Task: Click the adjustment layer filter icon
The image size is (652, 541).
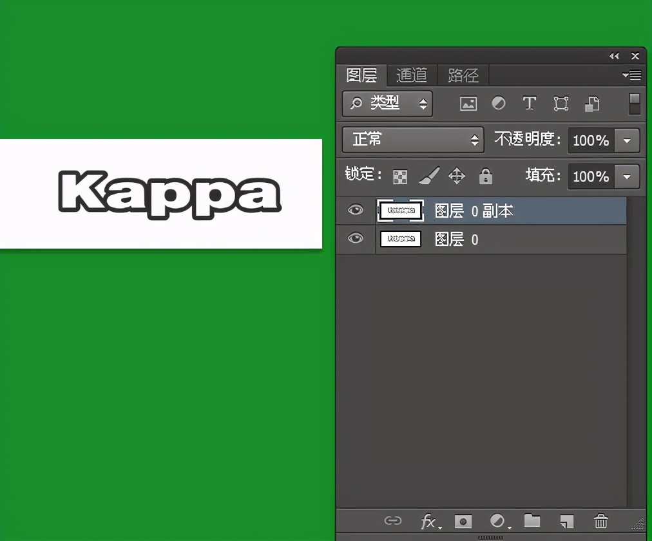Action: (x=499, y=104)
